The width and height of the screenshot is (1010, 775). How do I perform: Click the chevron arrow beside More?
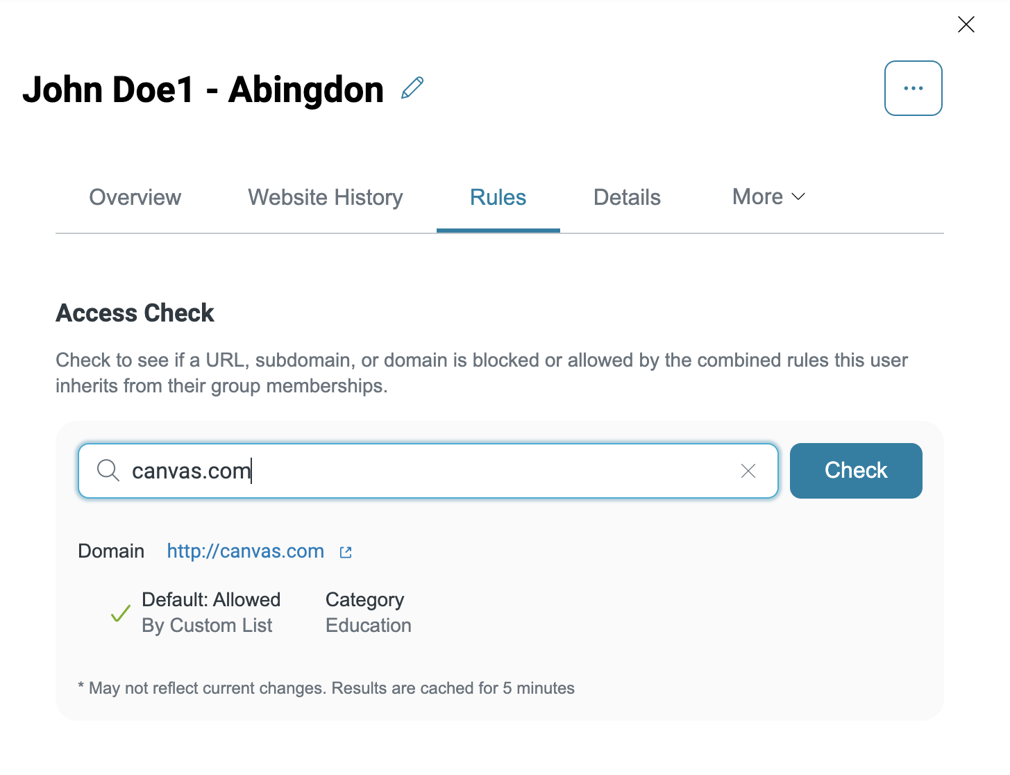click(x=798, y=197)
